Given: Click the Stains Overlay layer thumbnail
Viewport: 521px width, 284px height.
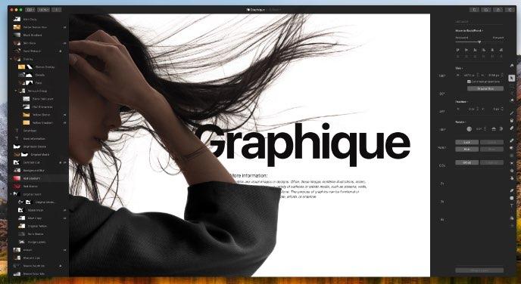Looking at the screenshot, I should point(22,67).
